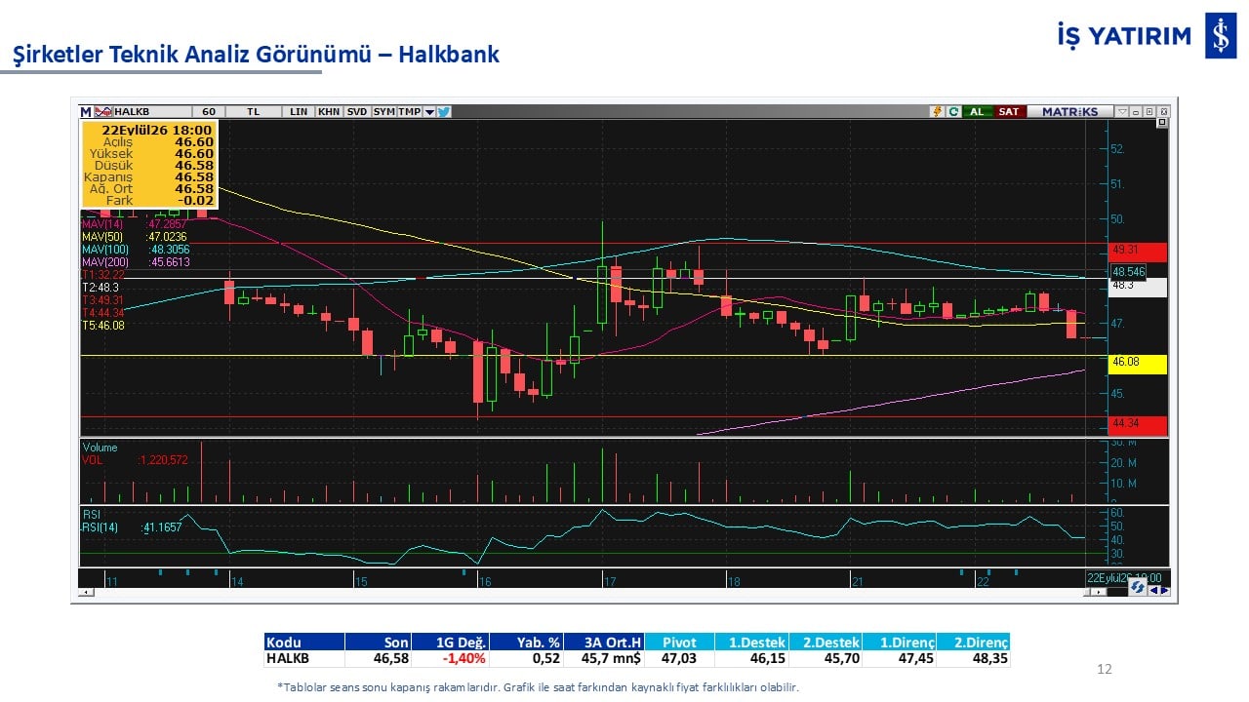Viewport: 1249px width, 702px height.
Task: Click the green AL buy button
Action: click(x=977, y=111)
